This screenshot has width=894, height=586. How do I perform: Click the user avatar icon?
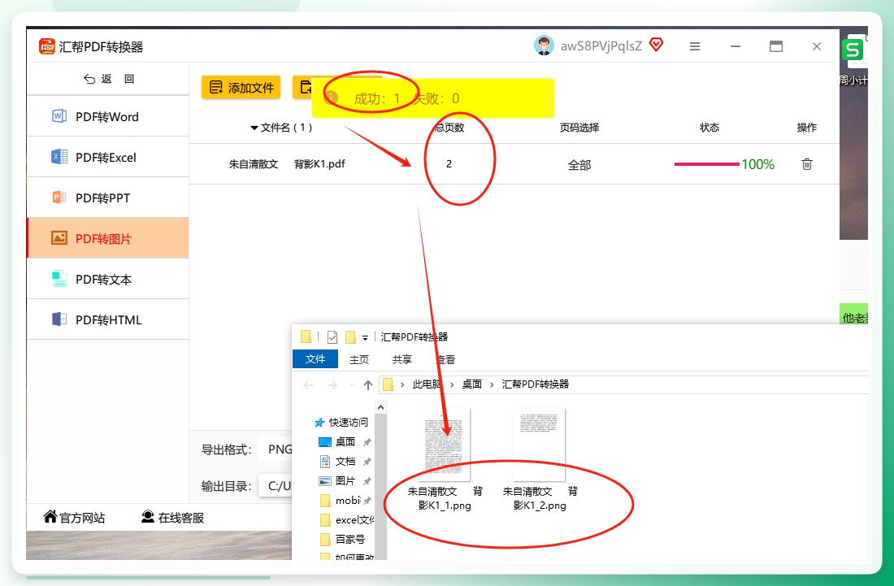tap(544, 46)
